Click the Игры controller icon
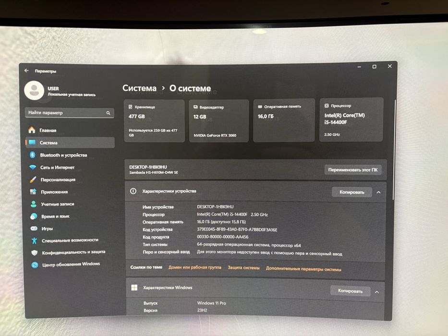Image resolution: width=448 pixels, height=336 pixels. tap(34, 228)
